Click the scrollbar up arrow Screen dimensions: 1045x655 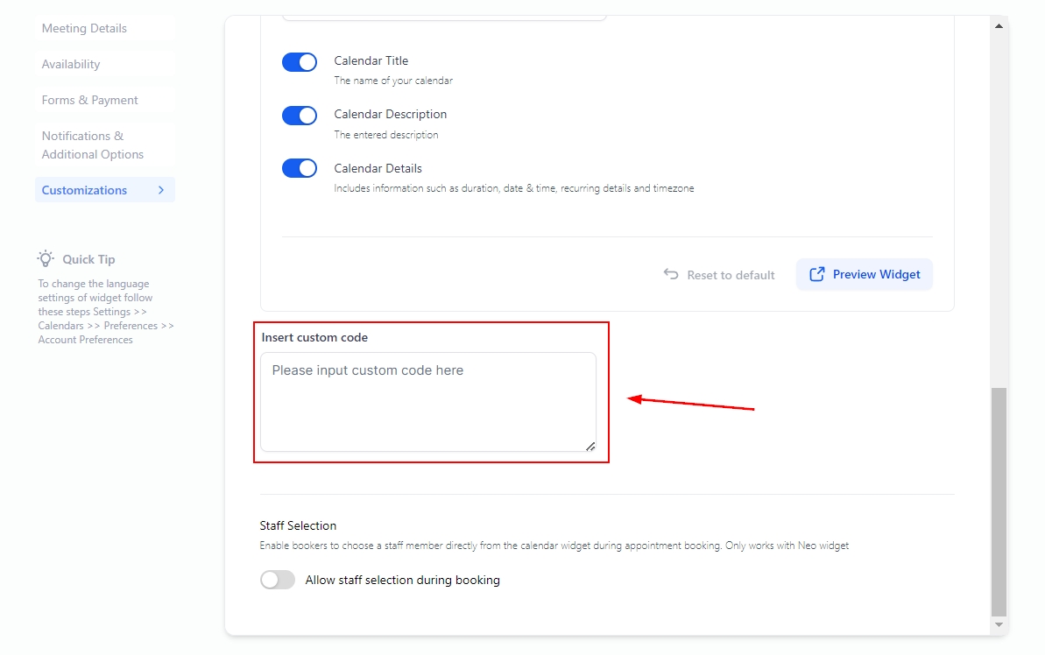pyautogui.click(x=999, y=26)
